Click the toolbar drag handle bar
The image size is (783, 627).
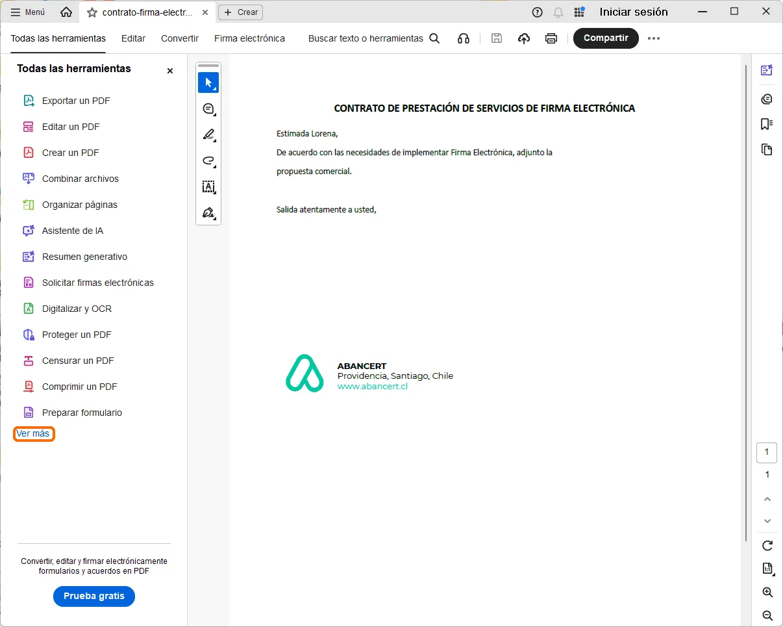click(x=208, y=66)
